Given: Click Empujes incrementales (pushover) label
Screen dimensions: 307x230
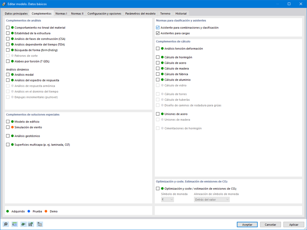Looking at the screenshot, I should 36,97.
